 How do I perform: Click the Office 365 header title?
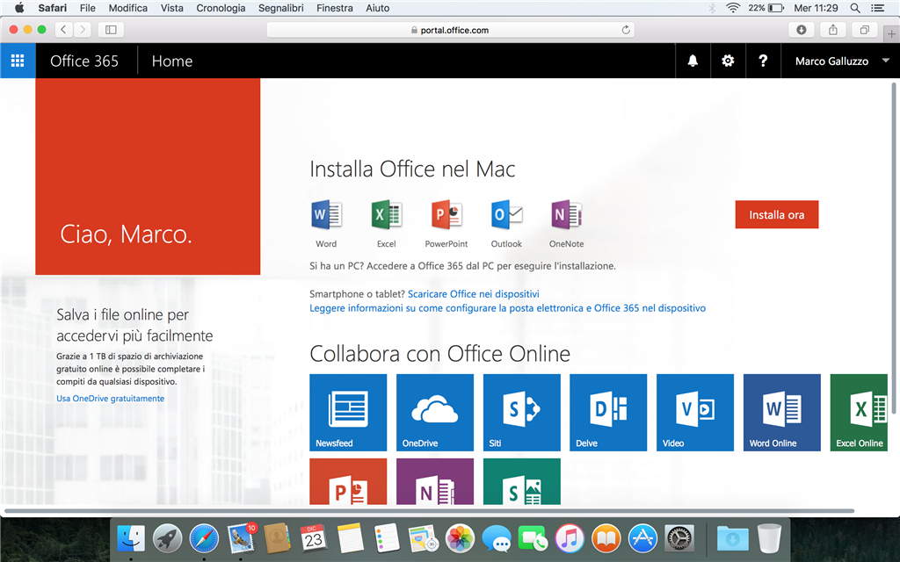(x=84, y=61)
